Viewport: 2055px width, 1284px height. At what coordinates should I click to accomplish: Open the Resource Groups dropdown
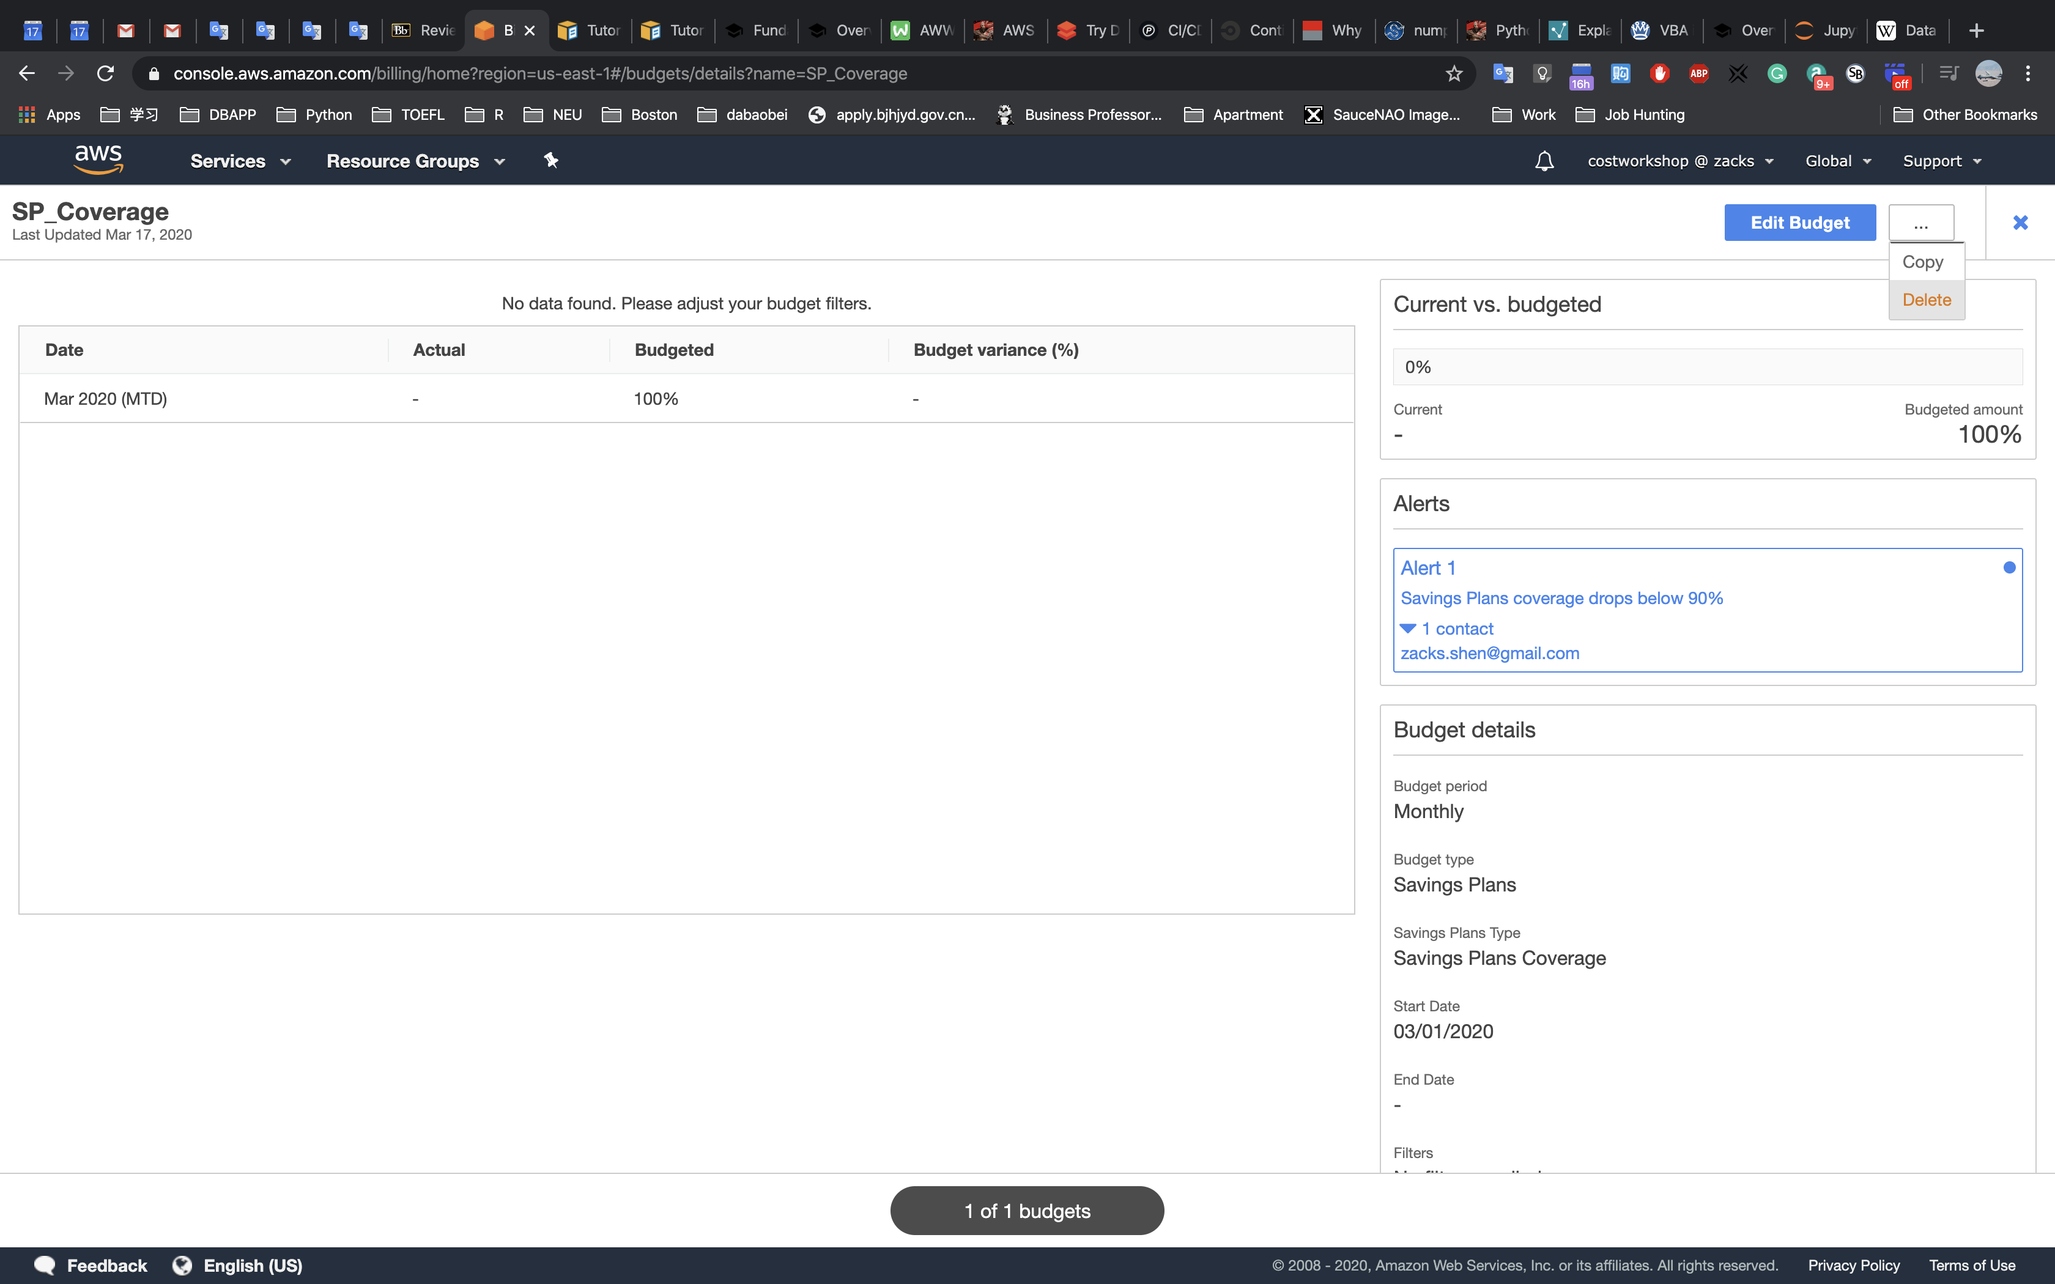tap(415, 161)
